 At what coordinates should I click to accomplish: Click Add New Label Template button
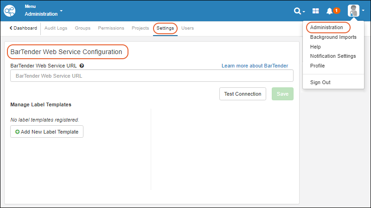[47, 132]
